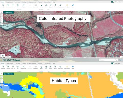Open Help tab in lower window
Image resolution: width=123 pixels, height=98 pixels.
pyautogui.click(x=54, y=64)
